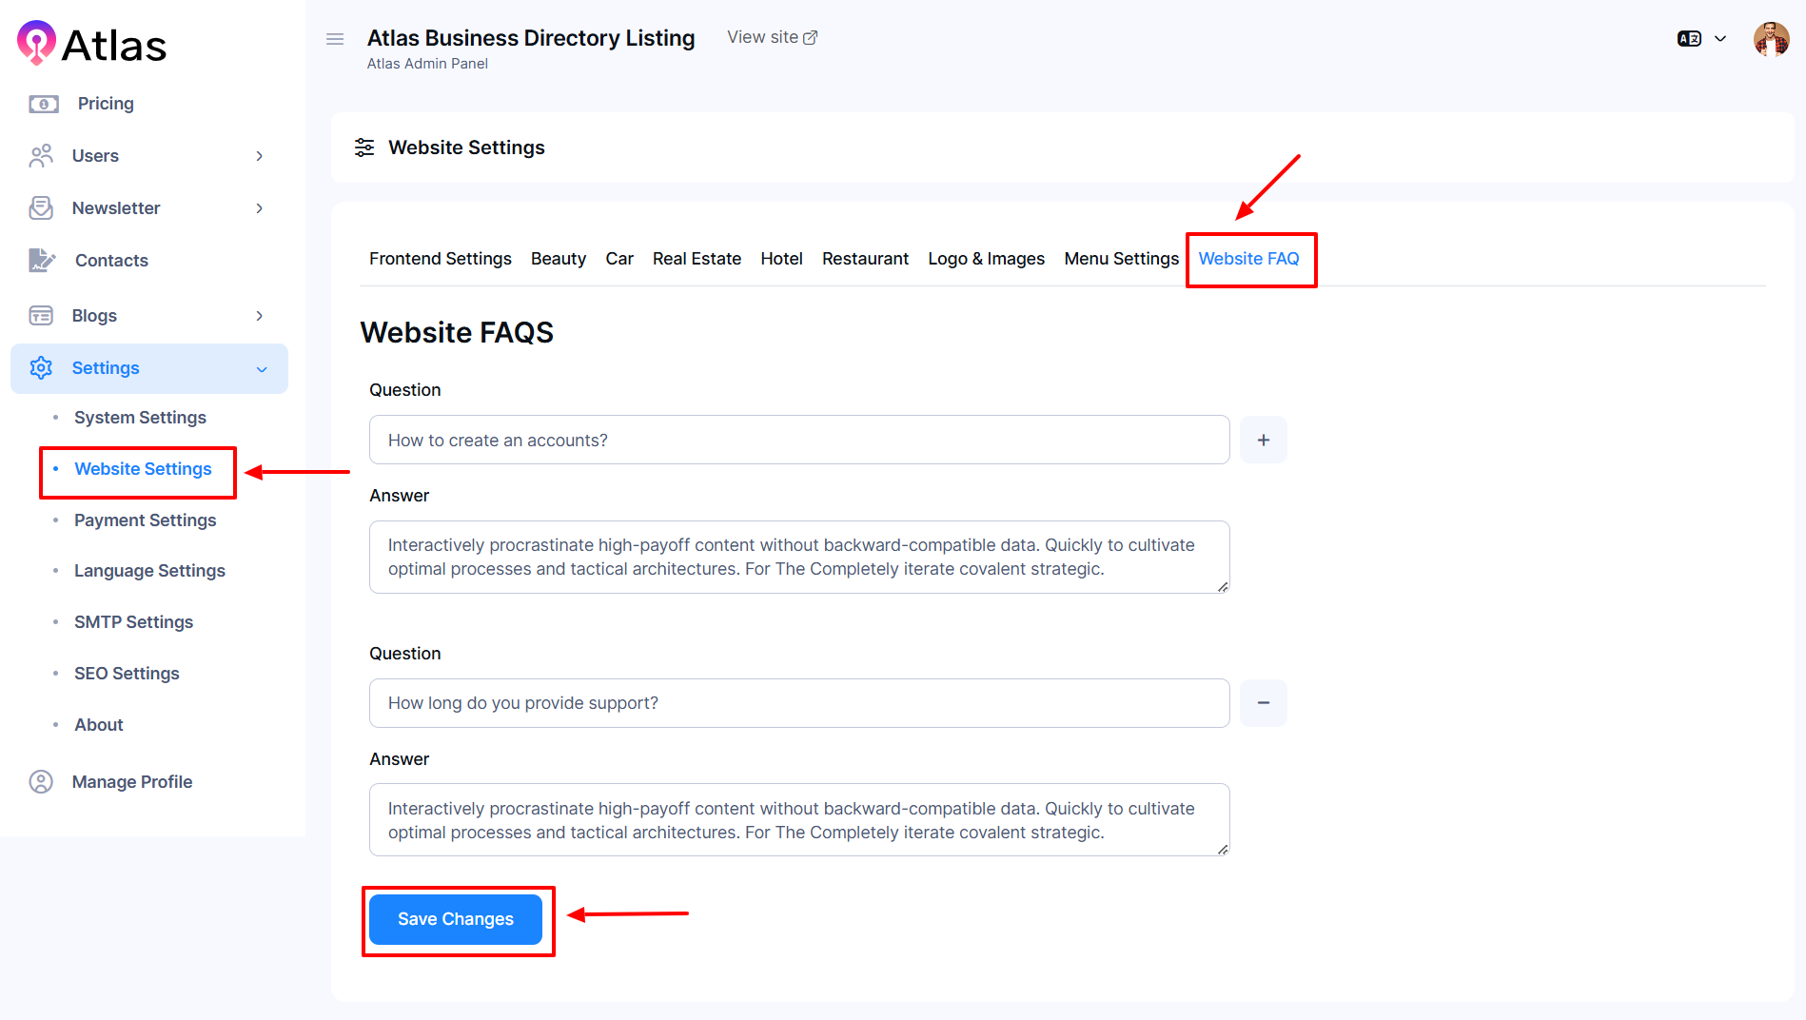Expand the Newsletter submenu
The width and height of the screenshot is (1806, 1020).
tap(259, 208)
